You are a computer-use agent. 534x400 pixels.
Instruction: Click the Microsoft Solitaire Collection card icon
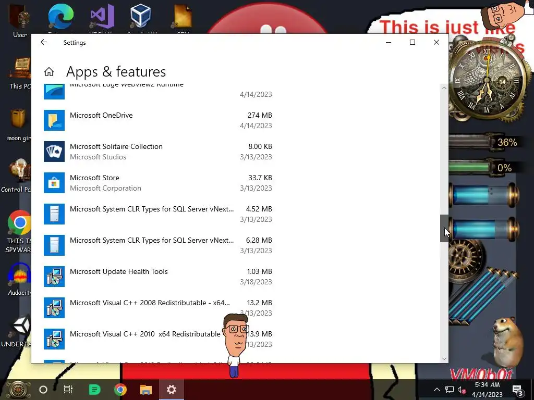[x=54, y=152]
